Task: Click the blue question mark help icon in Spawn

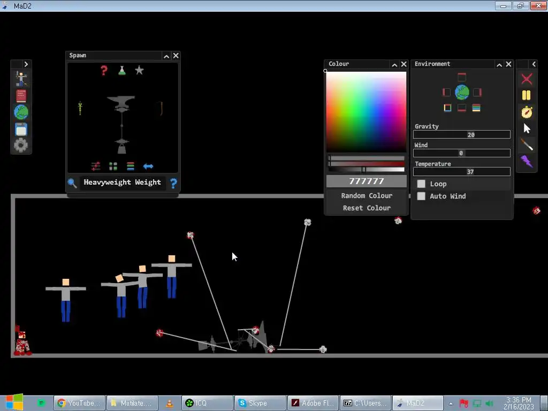Action: (x=173, y=183)
